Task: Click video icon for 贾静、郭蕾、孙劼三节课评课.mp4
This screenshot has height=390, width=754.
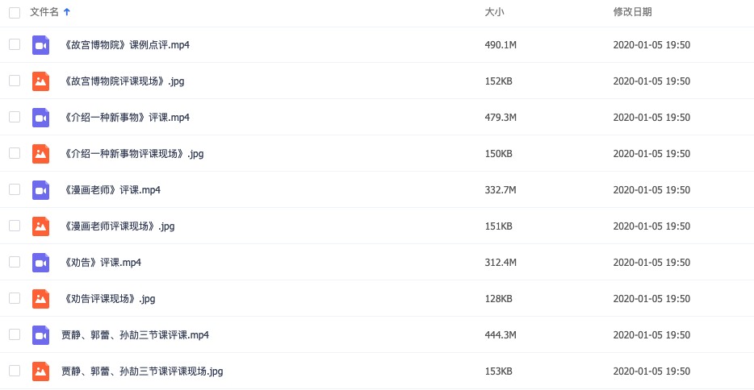Action: click(x=40, y=334)
